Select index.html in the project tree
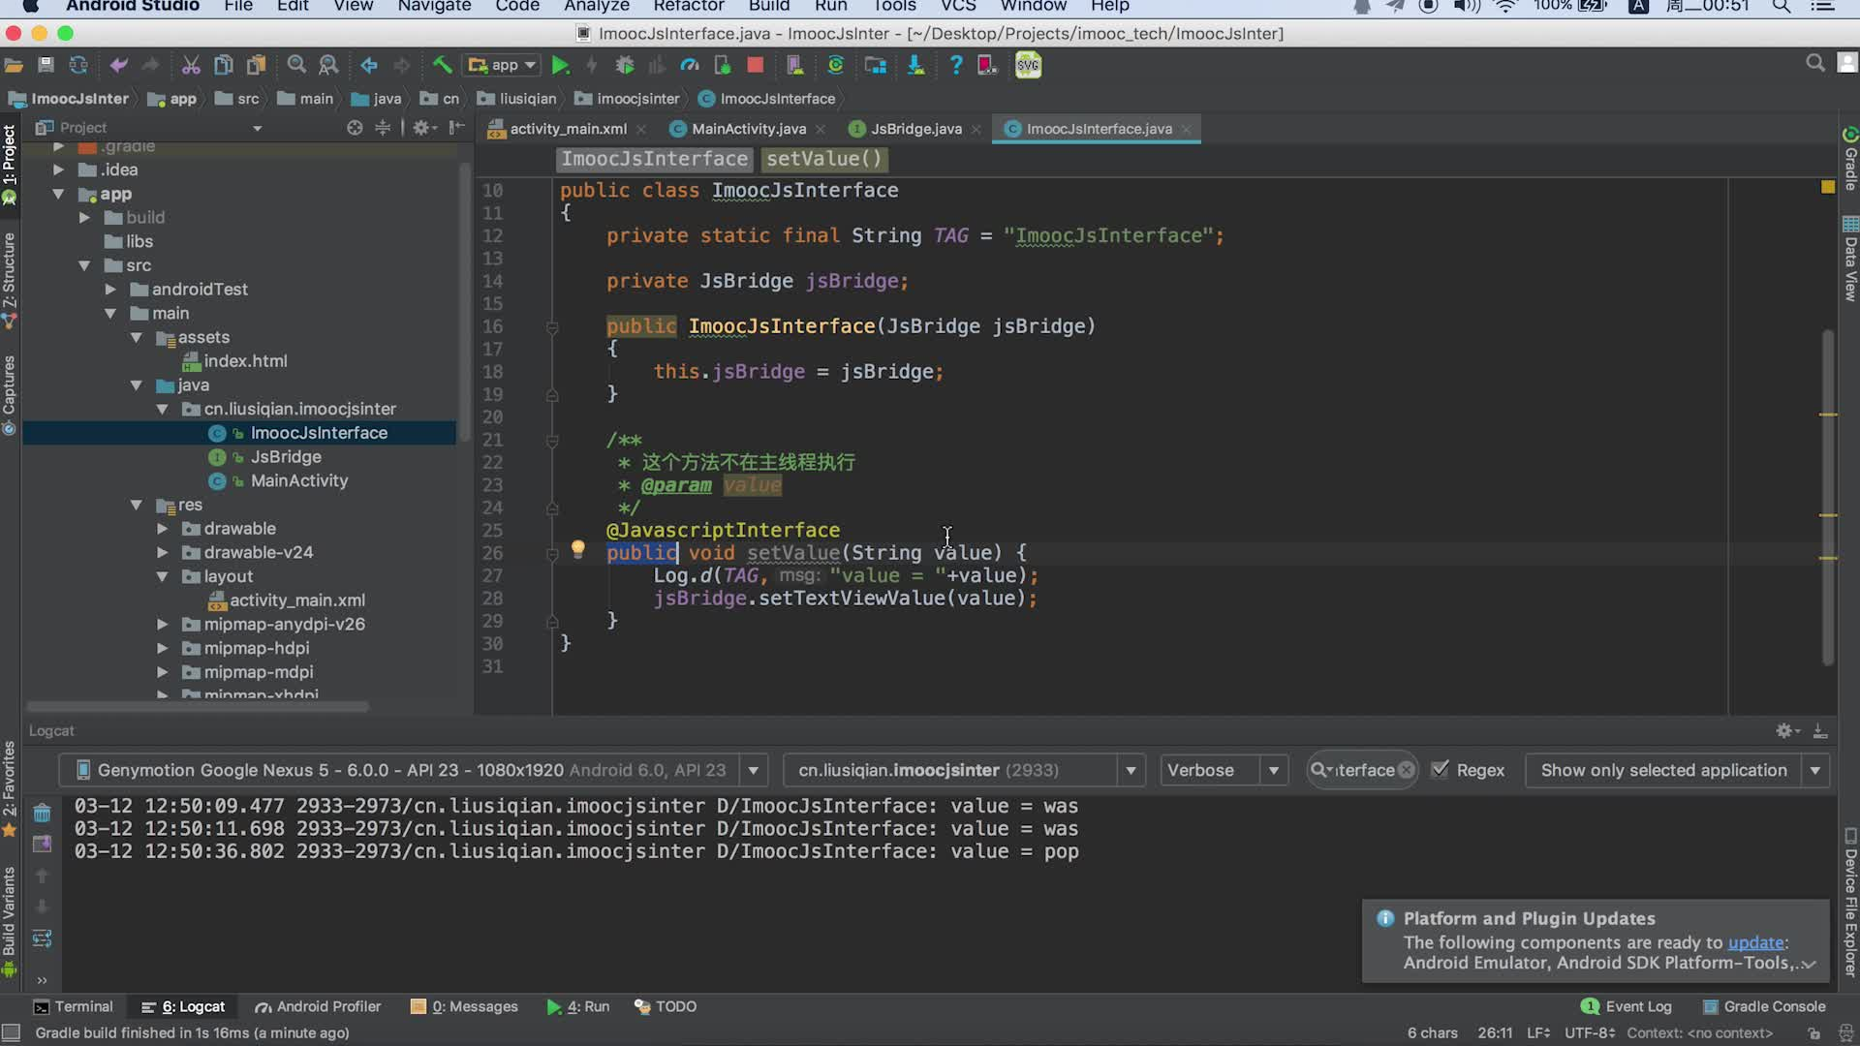Viewport: 1860px width, 1046px height. click(x=245, y=361)
